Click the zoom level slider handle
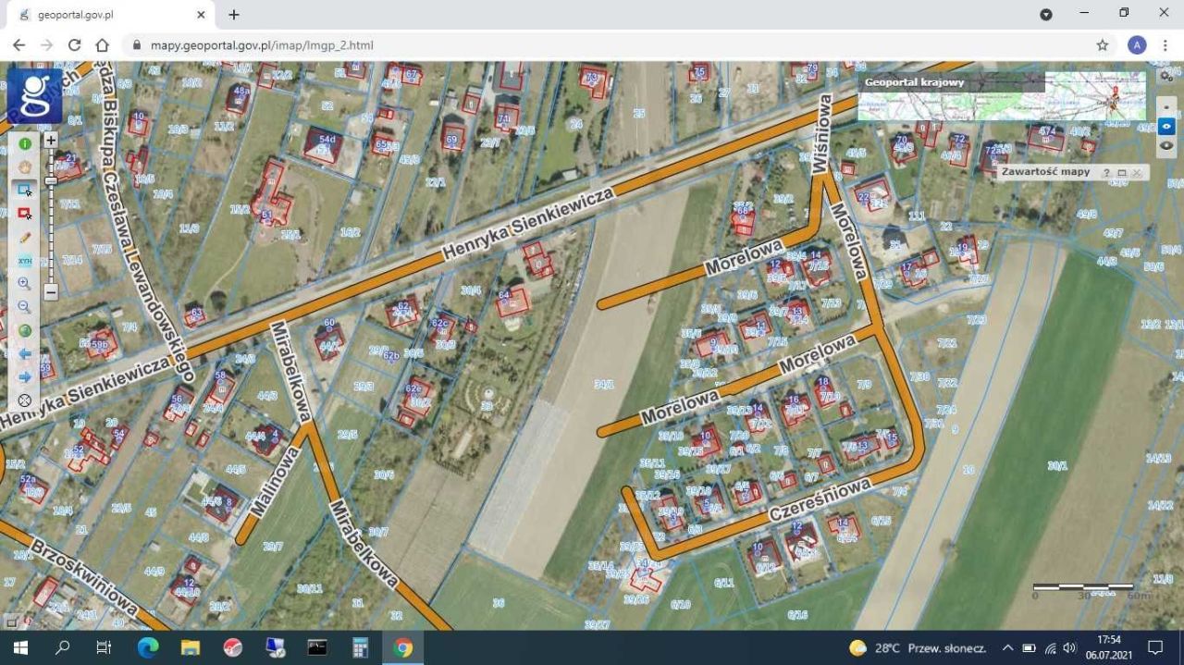This screenshot has width=1184, height=665. pyautogui.click(x=51, y=180)
